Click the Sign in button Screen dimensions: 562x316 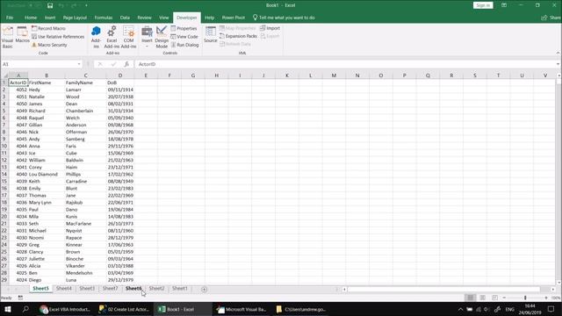coord(483,5)
